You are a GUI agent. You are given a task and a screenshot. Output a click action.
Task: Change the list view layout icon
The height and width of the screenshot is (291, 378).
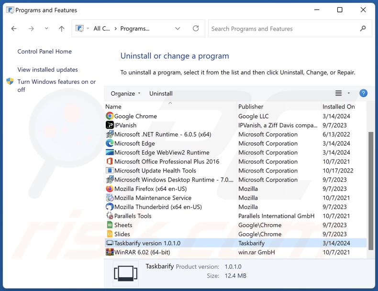[x=338, y=93]
